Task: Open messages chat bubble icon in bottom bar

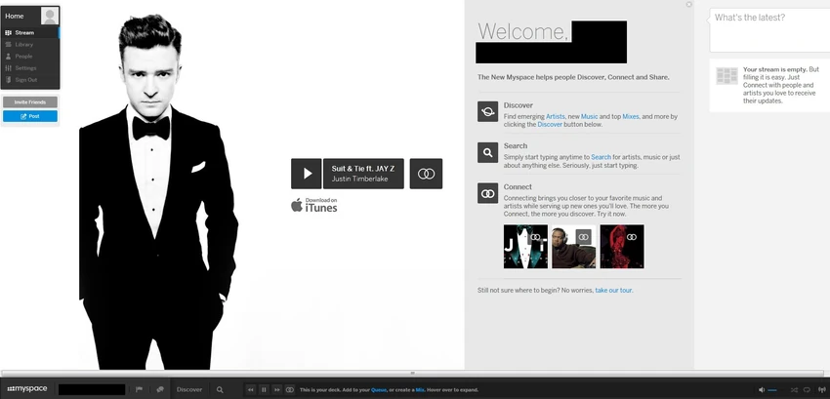Action: [x=160, y=389]
